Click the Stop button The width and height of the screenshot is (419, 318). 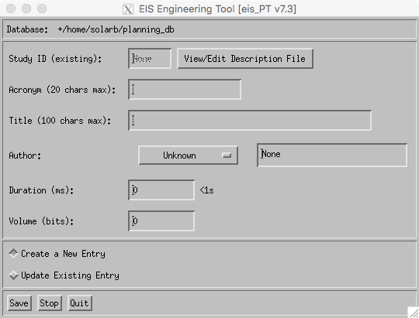pos(50,303)
